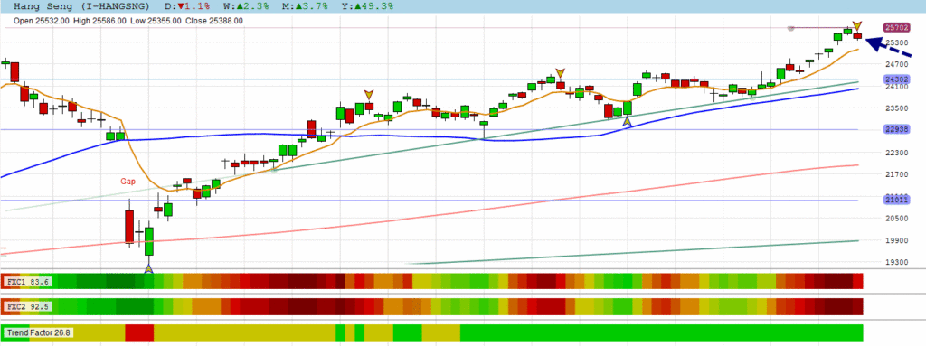Viewport: 926px width, 346px height.
Task: Click the FXC1 83.6 indicator label
Action: (28, 282)
